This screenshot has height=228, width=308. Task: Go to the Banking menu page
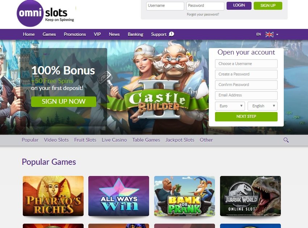[135, 34]
